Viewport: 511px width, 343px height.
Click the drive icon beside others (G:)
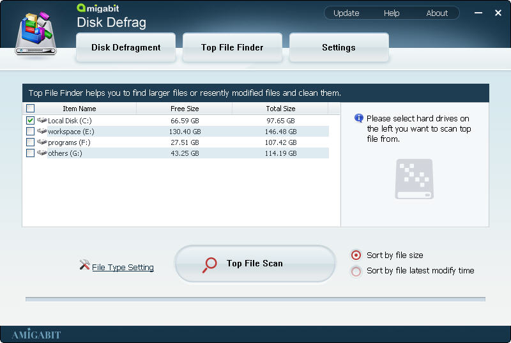(x=42, y=153)
